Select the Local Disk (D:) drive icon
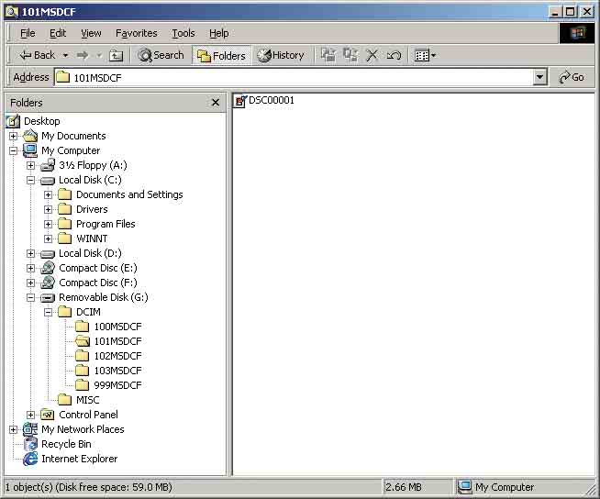Viewport: 600px width, 499px height. pos(48,254)
